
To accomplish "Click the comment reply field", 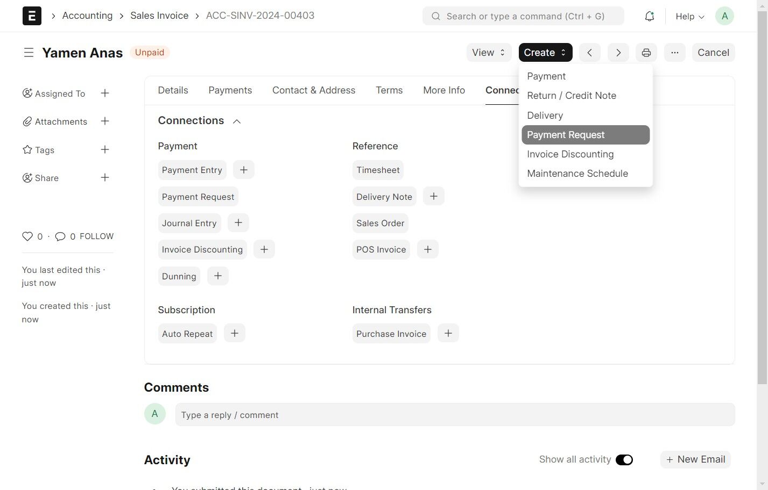I will tap(455, 415).
